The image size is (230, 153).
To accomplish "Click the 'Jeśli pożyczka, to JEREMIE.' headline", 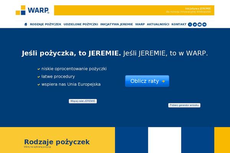I will 71,53.
